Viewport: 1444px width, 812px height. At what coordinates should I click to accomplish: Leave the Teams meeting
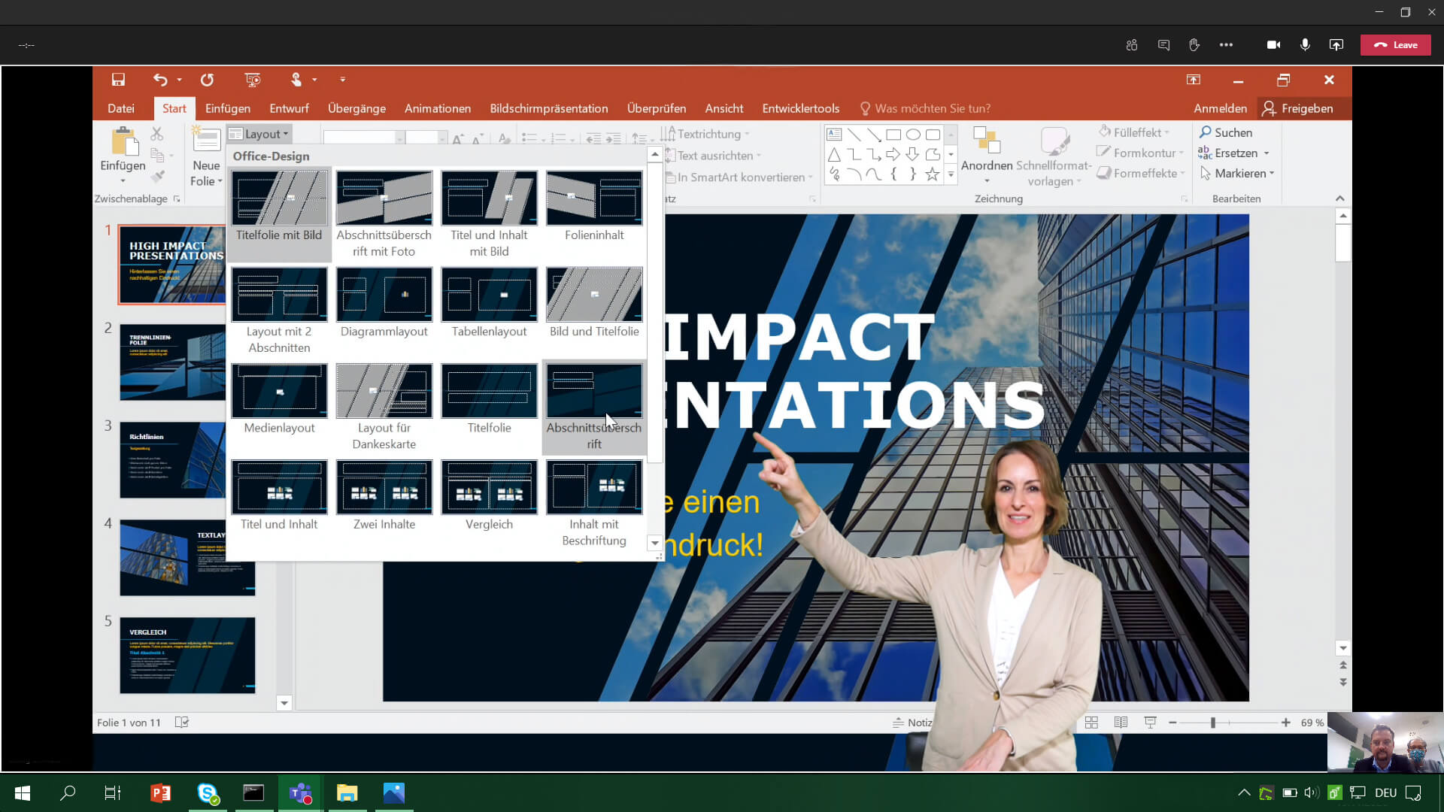(x=1396, y=45)
